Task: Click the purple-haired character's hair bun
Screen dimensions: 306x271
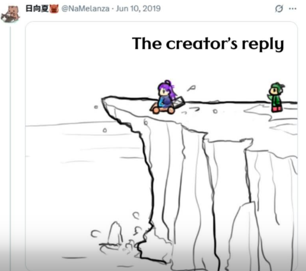Action: click(x=168, y=82)
